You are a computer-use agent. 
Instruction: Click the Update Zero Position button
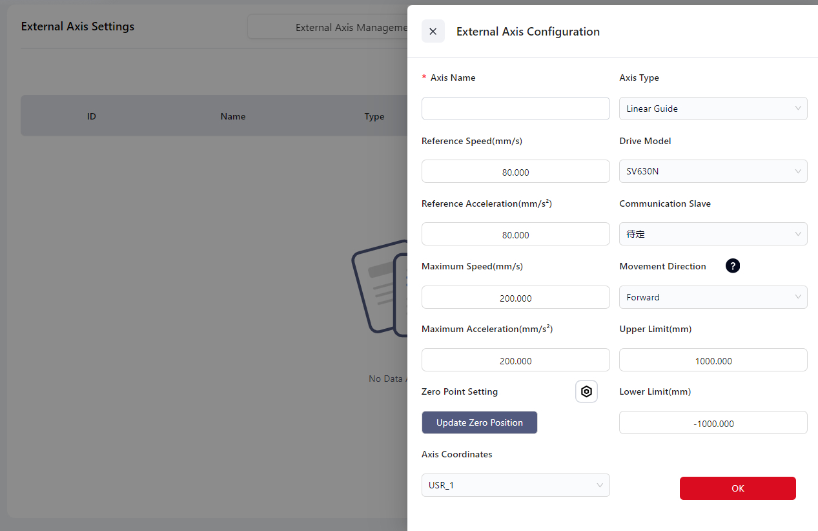pyautogui.click(x=479, y=422)
